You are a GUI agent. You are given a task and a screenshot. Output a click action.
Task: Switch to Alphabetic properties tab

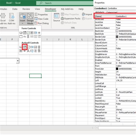[100, 12]
